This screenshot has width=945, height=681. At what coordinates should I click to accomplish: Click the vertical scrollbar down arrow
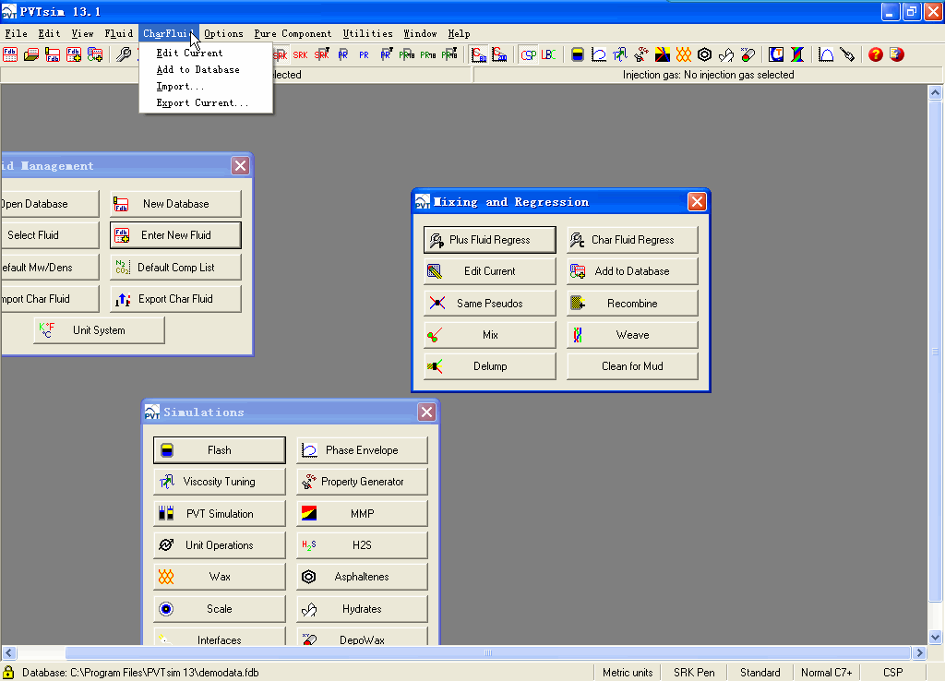coord(936,637)
